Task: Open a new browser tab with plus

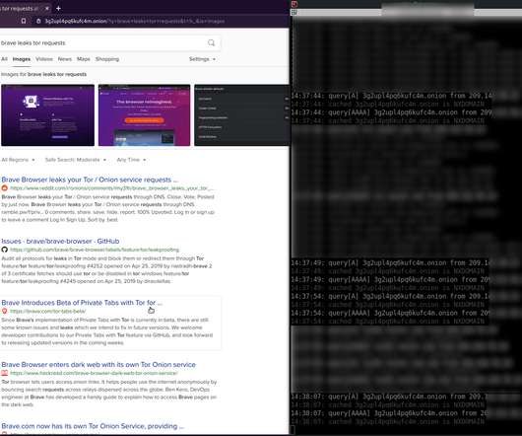Action: [x=58, y=8]
